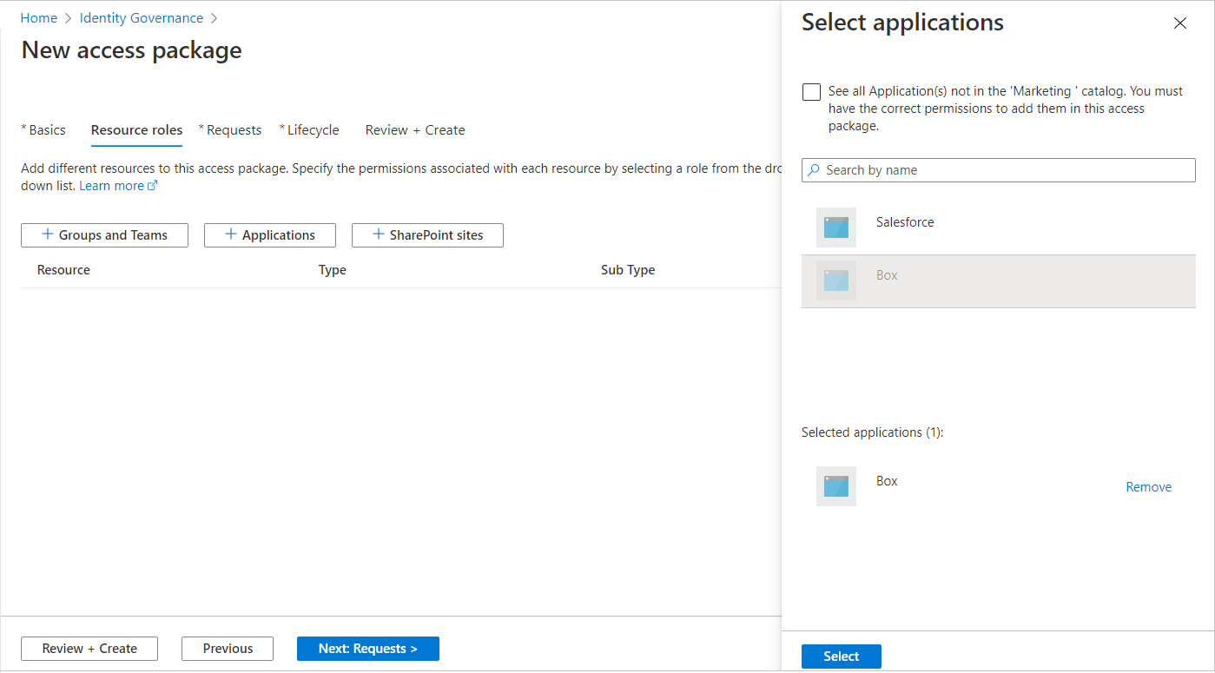Click the search magnifier icon
This screenshot has height=673, width=1215.
[x=814, y=170]
